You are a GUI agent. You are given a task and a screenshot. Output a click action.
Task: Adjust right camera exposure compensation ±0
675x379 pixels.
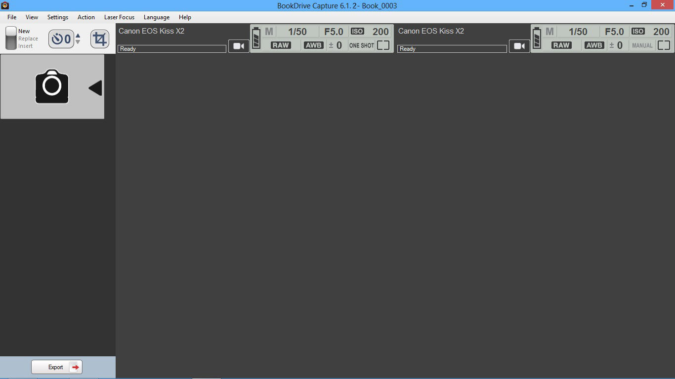(616, 45)
